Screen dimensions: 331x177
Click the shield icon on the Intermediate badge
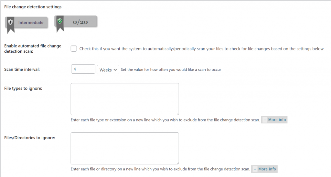pyautogui.click(x=10, y=22)
